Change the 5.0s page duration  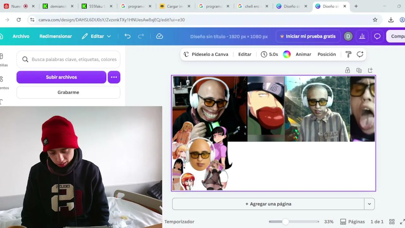[x=270, y=54]
